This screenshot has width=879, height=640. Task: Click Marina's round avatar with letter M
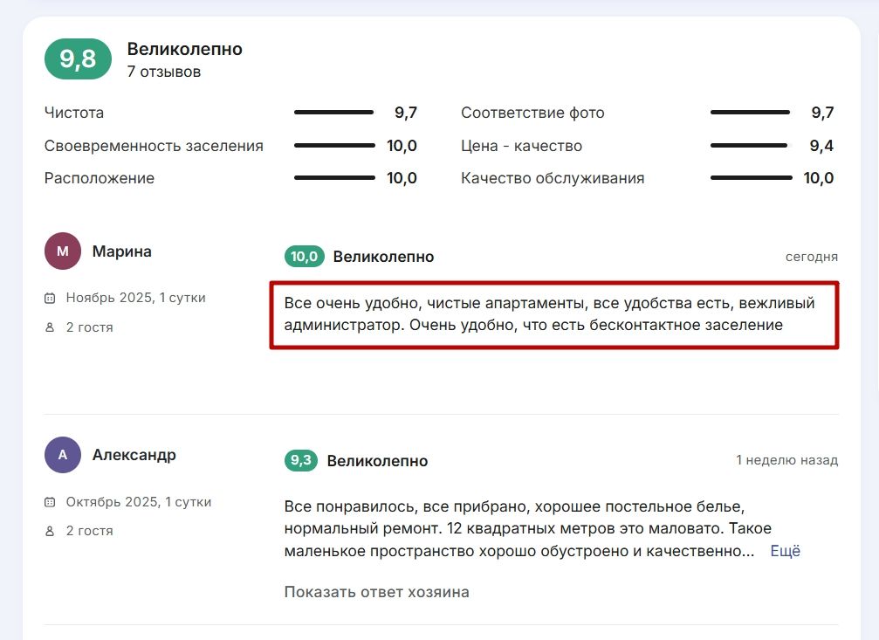62,251
